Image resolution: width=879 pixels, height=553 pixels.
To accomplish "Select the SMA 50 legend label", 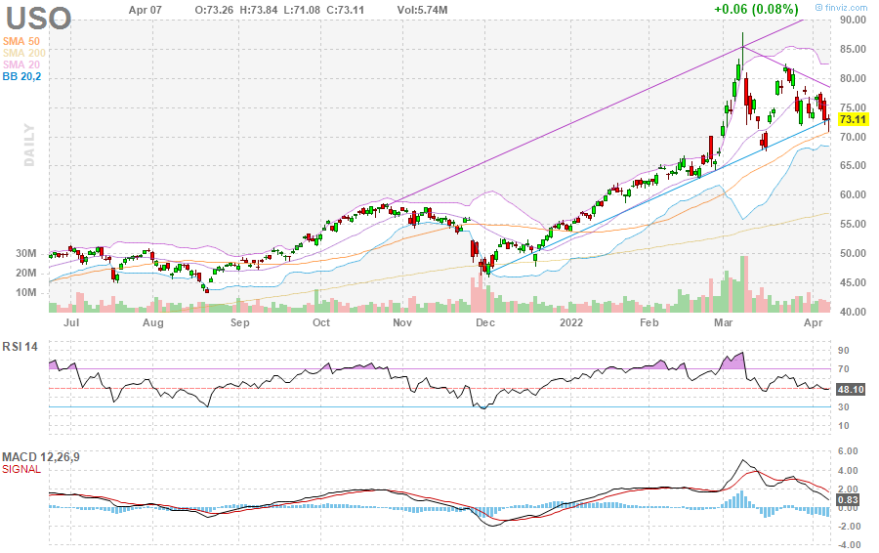I will 21,41.
